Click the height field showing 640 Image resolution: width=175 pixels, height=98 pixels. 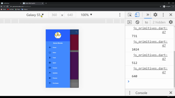pyautogui.click(x=70, y=15)
